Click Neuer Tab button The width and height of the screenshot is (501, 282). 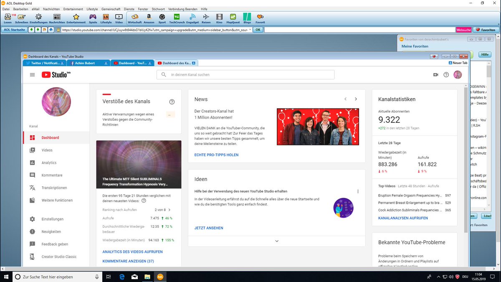(458, 63)
